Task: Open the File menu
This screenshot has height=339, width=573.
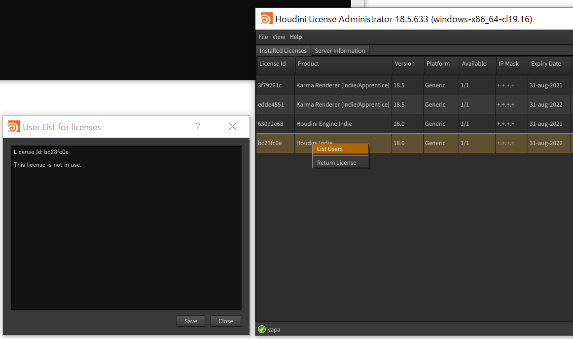Action: [x=263, y=37]
